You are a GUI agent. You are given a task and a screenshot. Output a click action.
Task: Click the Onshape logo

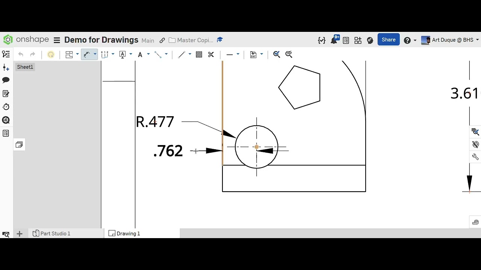tap(26, 40)
